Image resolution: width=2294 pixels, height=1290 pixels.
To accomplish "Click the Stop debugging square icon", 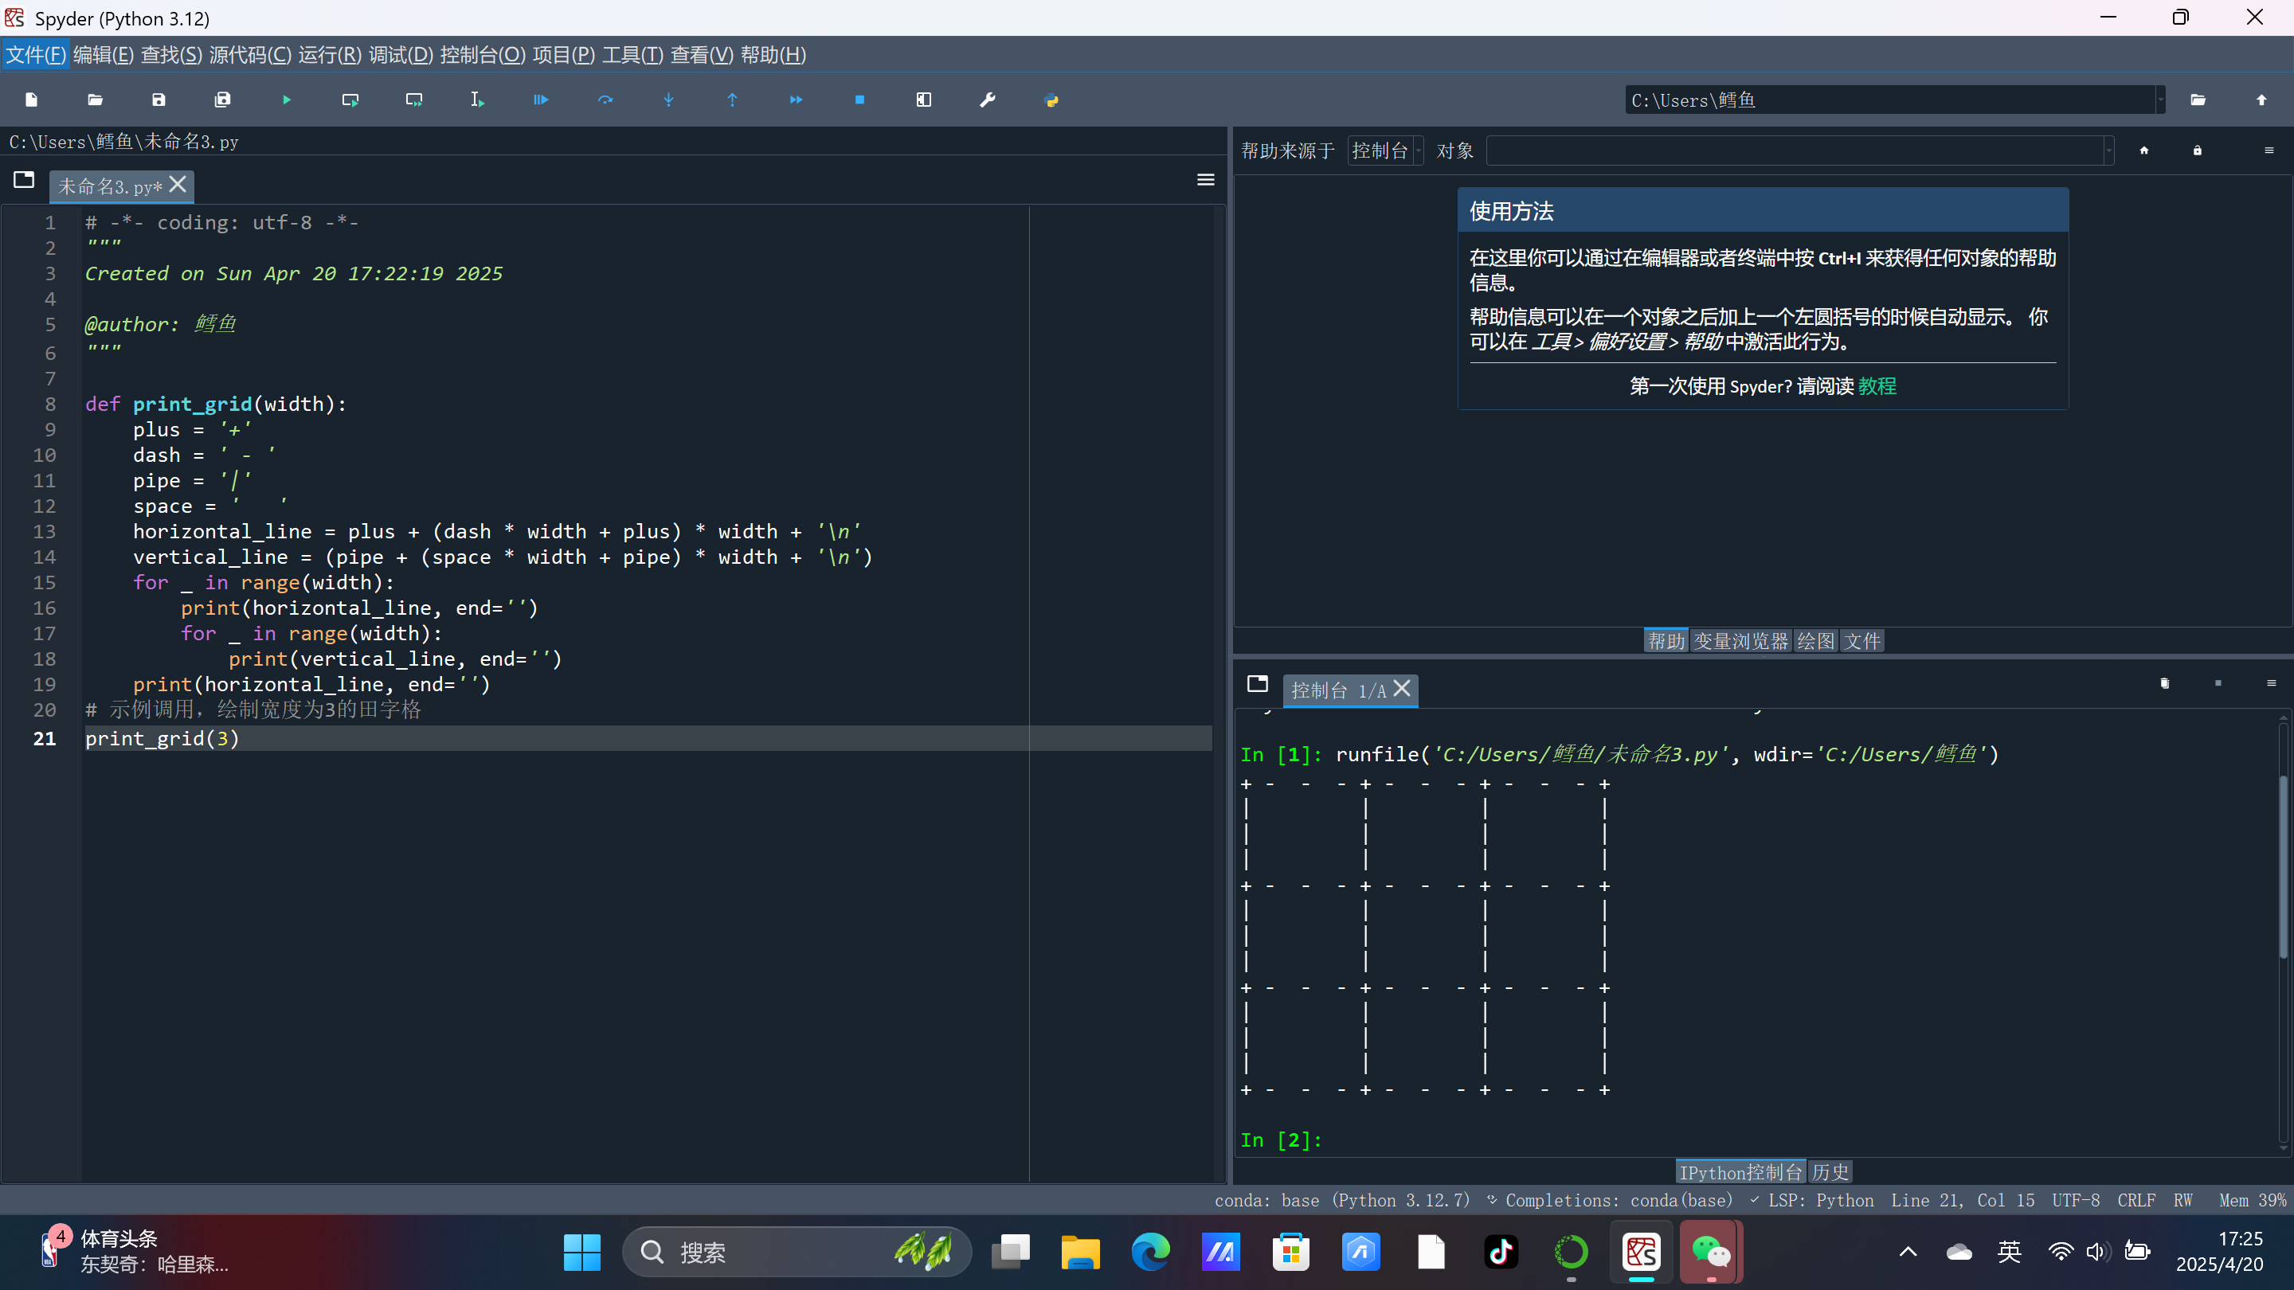I will (x=859, y=100).
